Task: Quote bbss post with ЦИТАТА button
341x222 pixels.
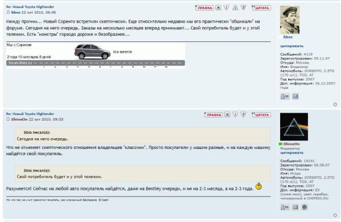Action: [x=261, y=8]
